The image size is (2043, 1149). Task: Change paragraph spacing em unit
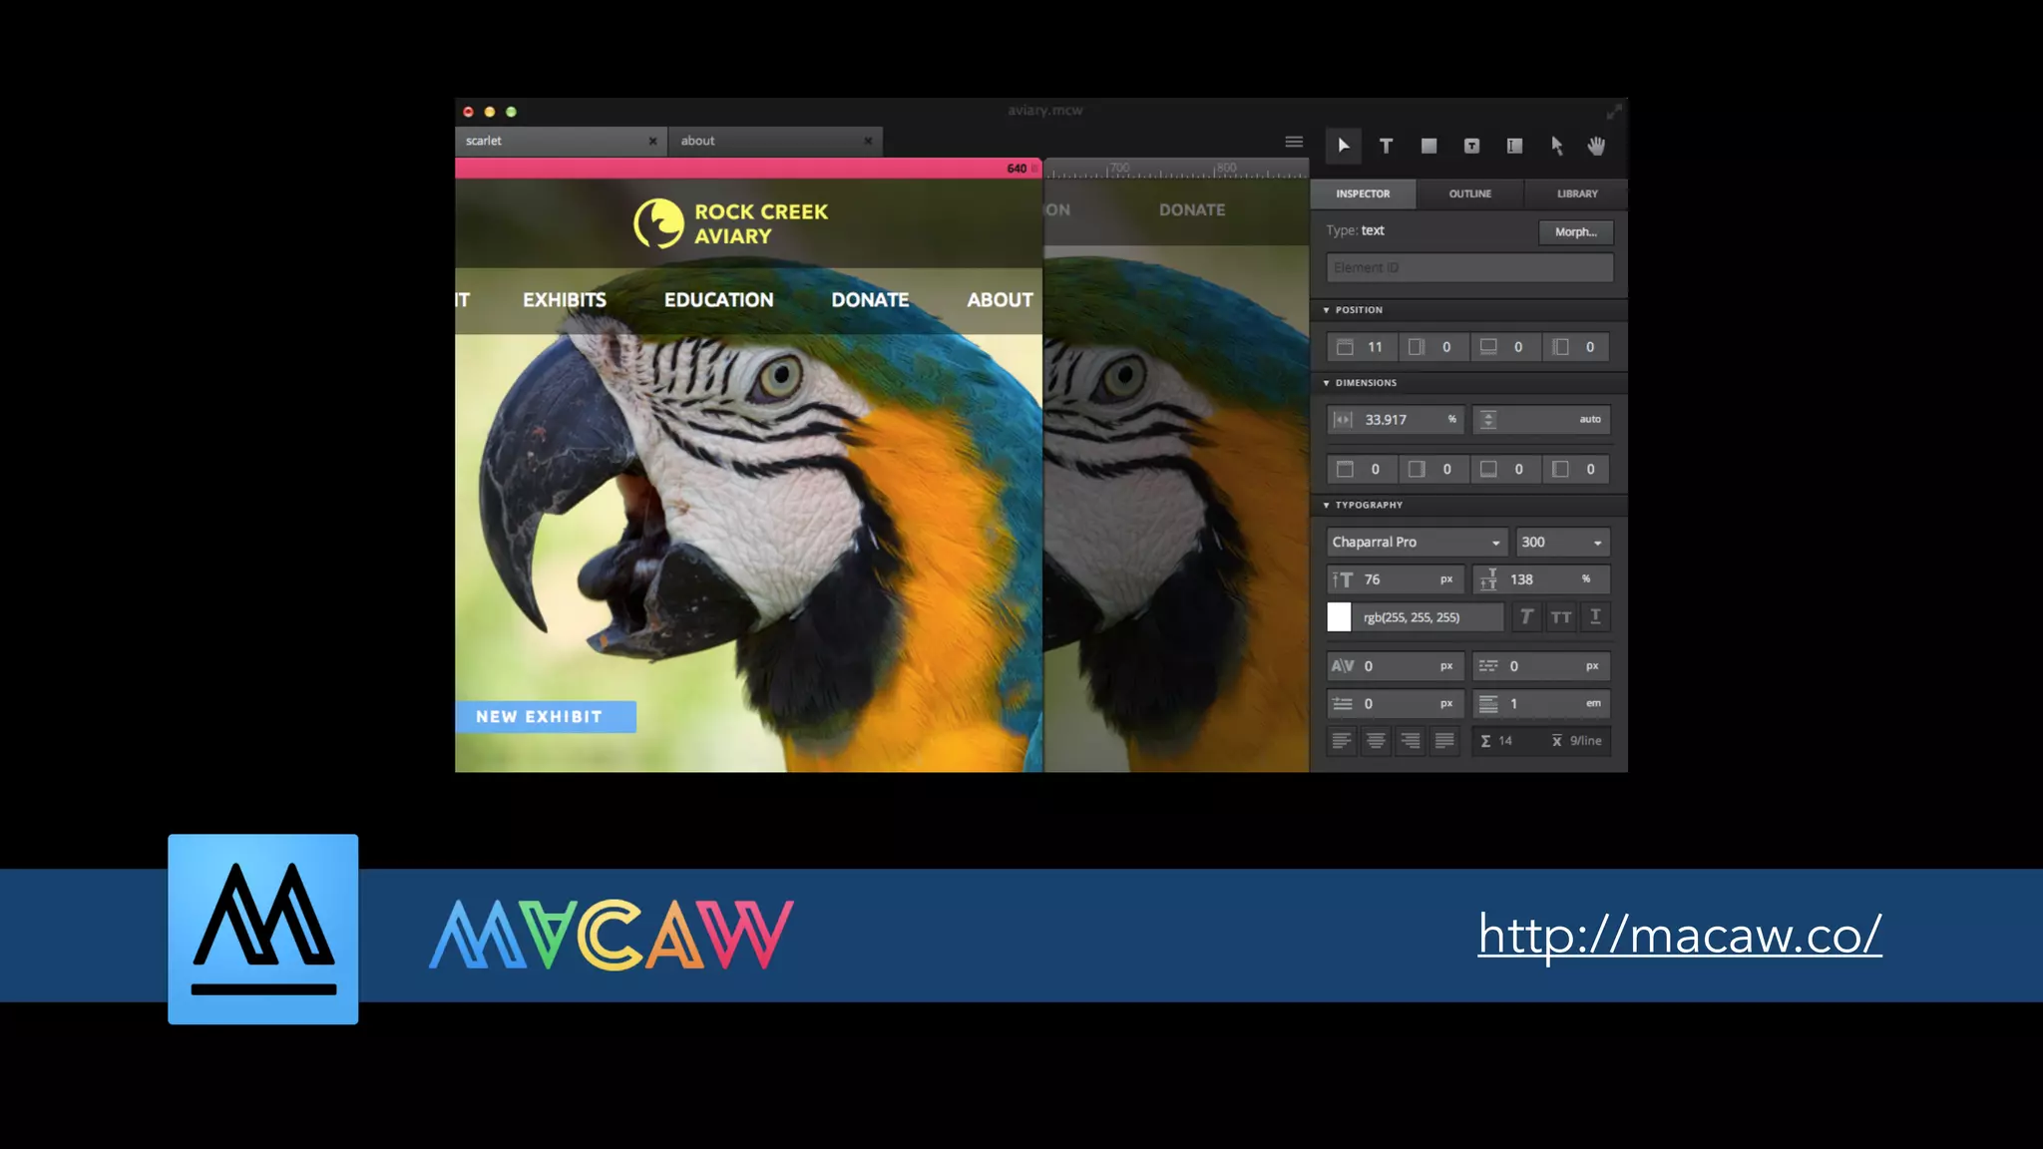[x=1593, y=704]
